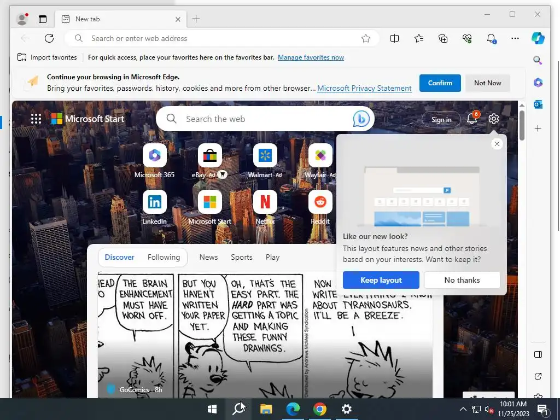Open sidebar Search icon
This screenshot has width=560, height=420.
(x=538, y=60)
